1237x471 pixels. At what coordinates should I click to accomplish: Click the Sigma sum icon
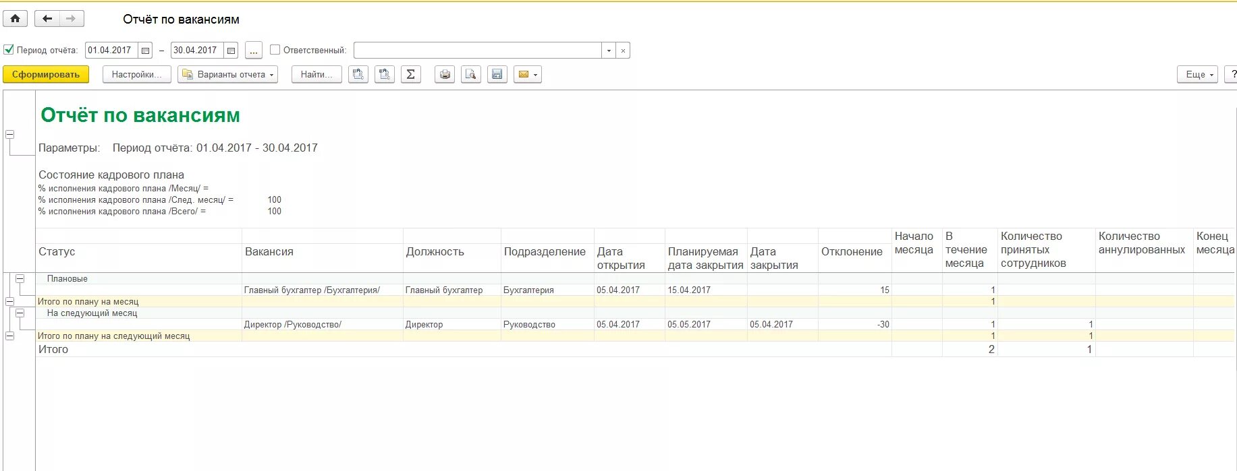pos(410,74)
